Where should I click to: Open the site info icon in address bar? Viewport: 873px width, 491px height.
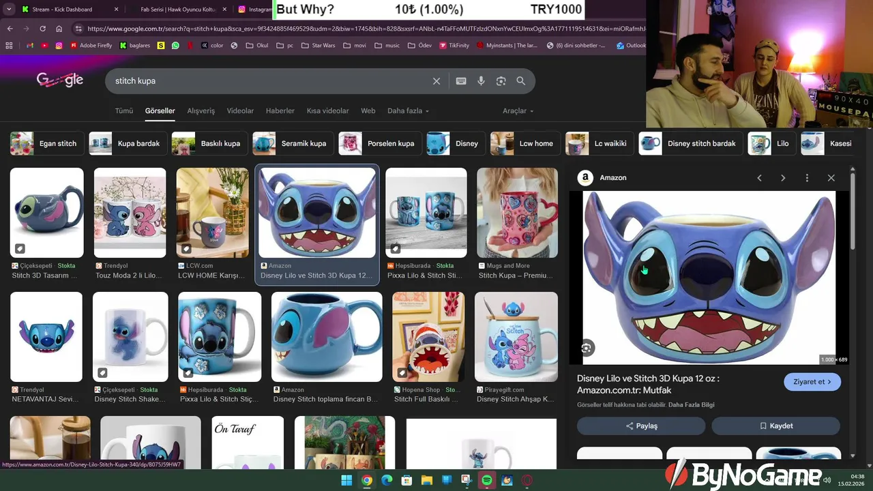(78, 29)
